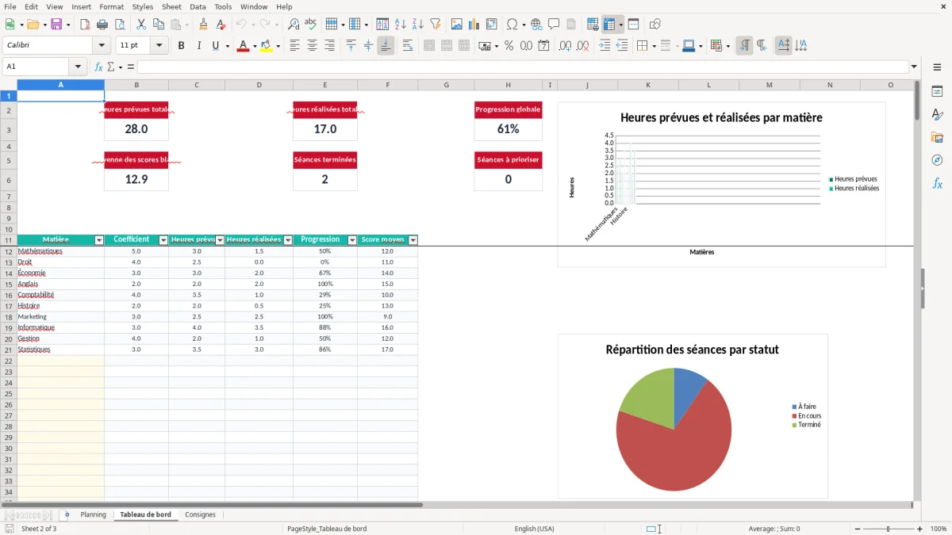Screen dimensions: 952x535
Task: Activate the Clone Formatting paintbrush
Action: (203, 25)
